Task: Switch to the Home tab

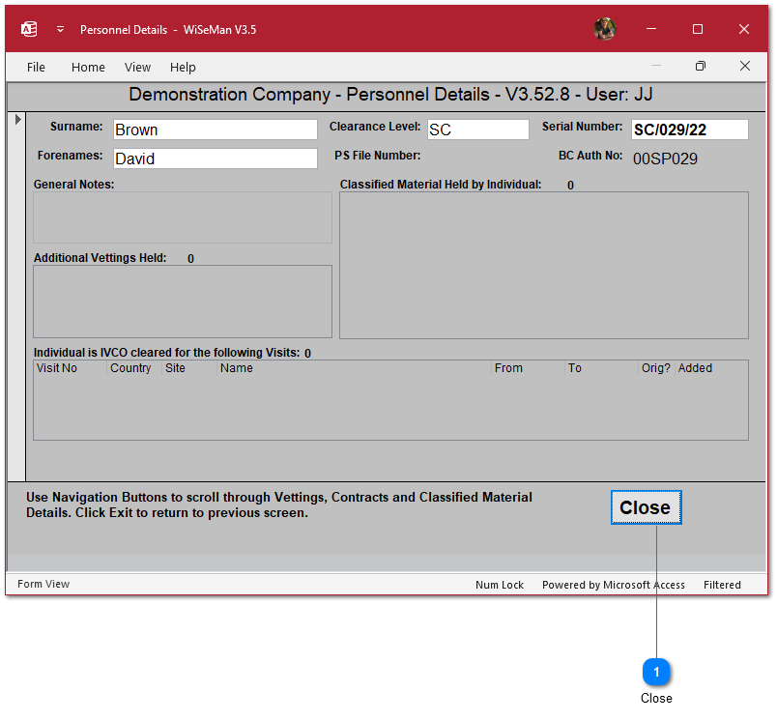Action: point(88,68)
